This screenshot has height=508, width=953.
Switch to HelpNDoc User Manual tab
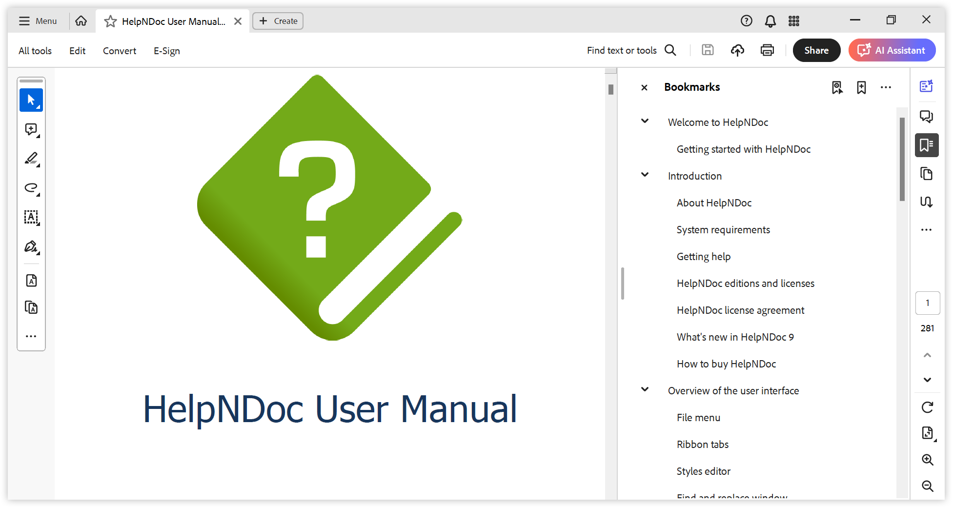173,21
